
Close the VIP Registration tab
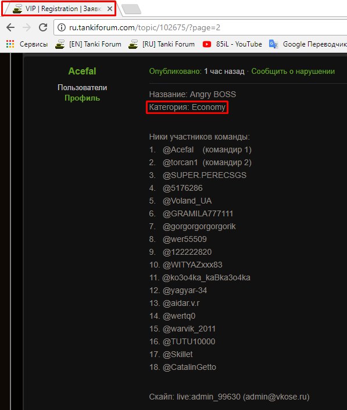[x=110, y=9]
